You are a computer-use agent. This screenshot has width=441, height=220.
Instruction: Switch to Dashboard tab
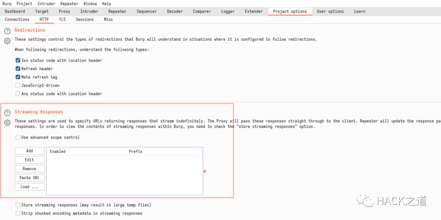pos(15,11)
